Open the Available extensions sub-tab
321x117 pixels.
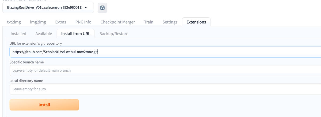coord(44,34)
